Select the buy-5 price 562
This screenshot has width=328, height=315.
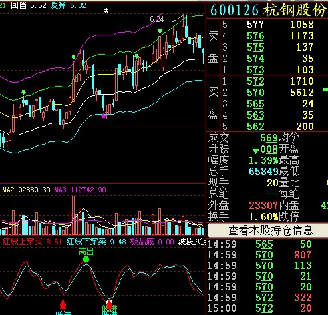click(x=255, y=127)
